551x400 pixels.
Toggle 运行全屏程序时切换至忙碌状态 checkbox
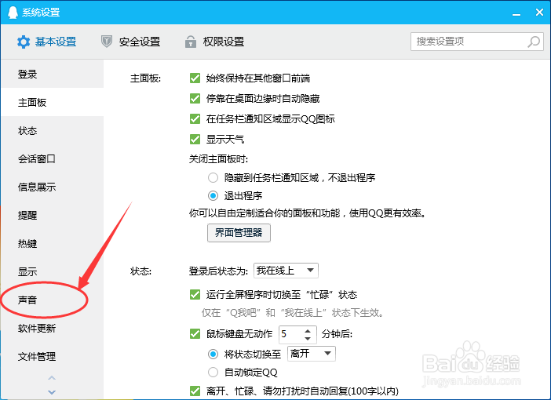195,294
